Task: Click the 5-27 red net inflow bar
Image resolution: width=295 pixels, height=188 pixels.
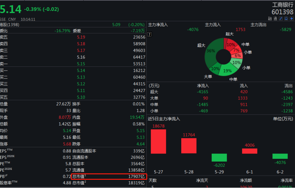Action: pos(158,141)
